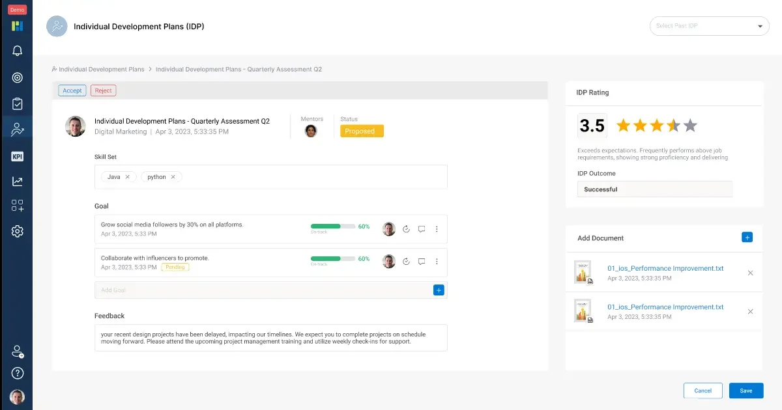The height and width of the screenshot is (410, 782).
Task: Remove the Java skill tag
Action: pyautogui.click(x=128, y=177)
